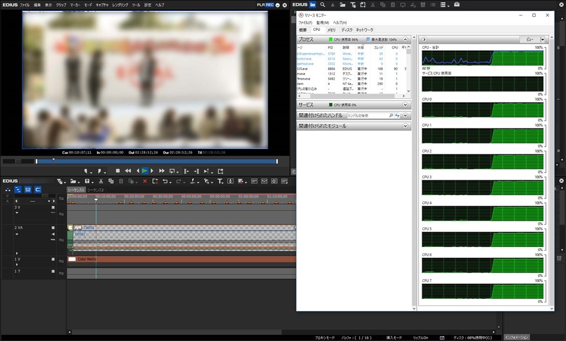Open the レンダリング menu in EDIUS
The image size is (566, 341).
(x=120, y=4)
